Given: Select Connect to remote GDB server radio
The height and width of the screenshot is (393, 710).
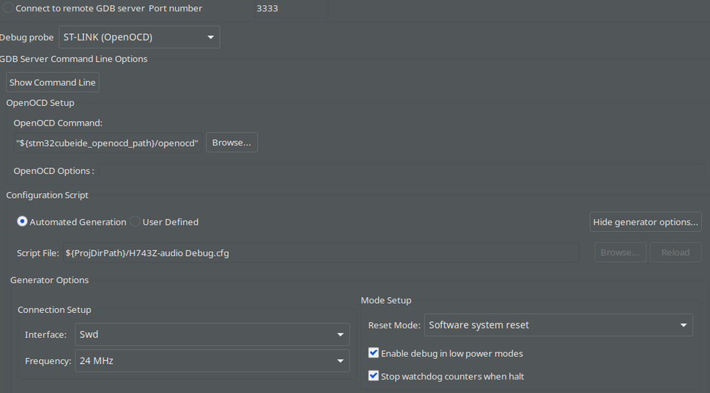Looking at the screenshot, I should click(x=8, y=9).
